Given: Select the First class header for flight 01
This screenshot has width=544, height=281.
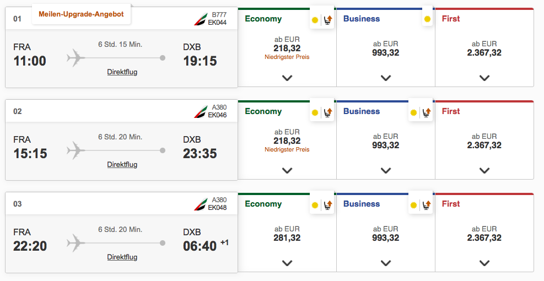Looking at the screenshot, I should tap(451, 19).
